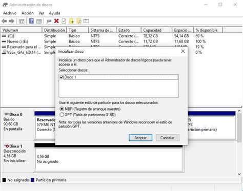This screenshot has height=191, width=243.
Task: Click the red X delete toolbar icon
Action: (x=56, y=21)
